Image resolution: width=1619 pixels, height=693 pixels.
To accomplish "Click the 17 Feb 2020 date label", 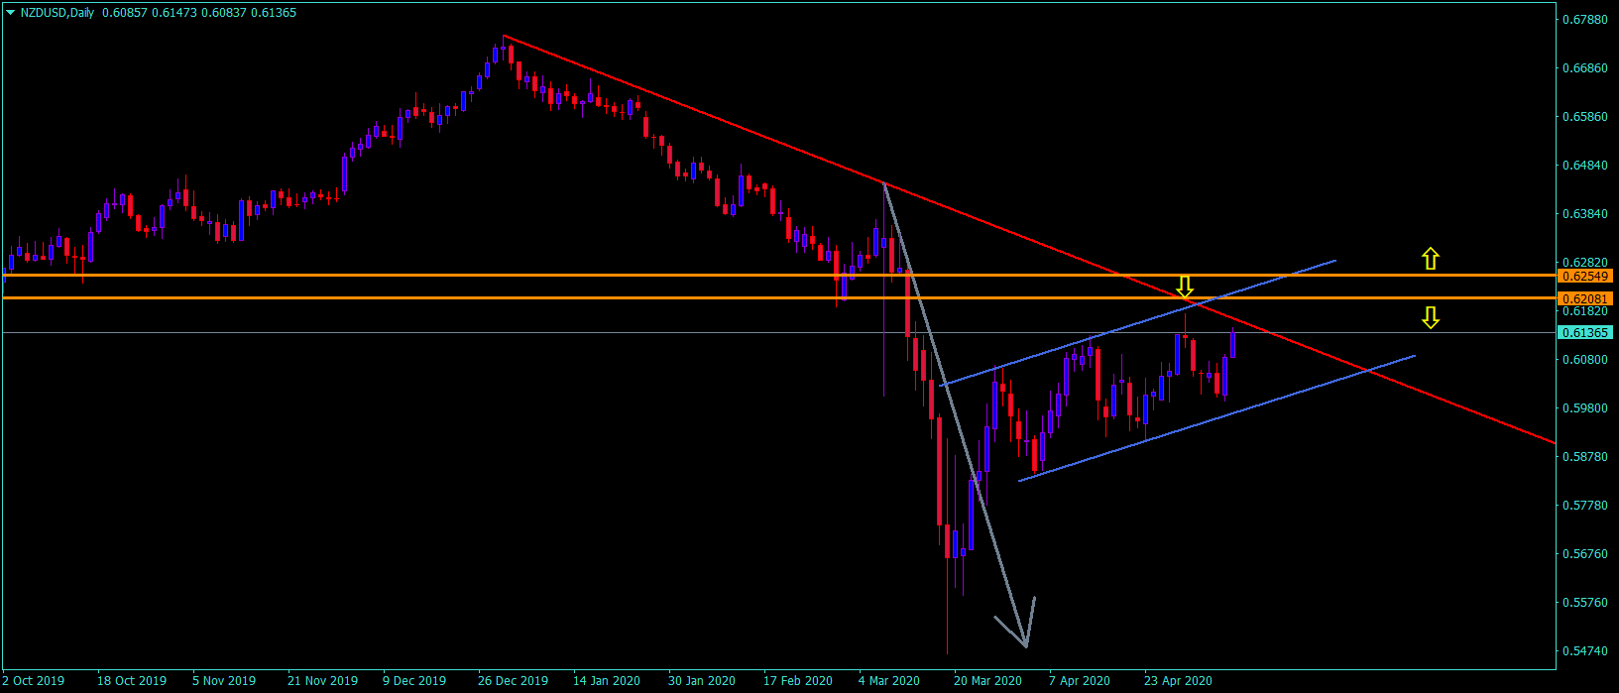I will point(798,681).
